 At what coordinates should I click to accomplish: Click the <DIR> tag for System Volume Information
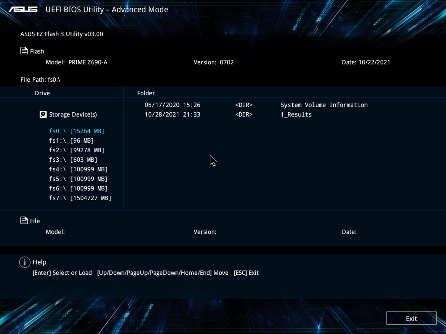click(244, 105)
